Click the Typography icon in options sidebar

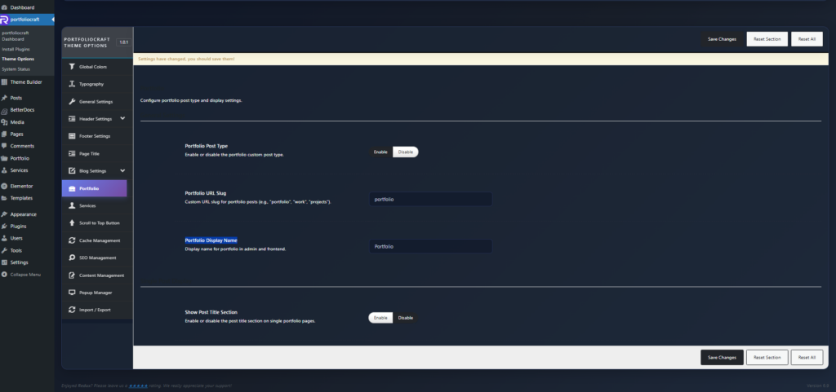click(x=72, y=84)
